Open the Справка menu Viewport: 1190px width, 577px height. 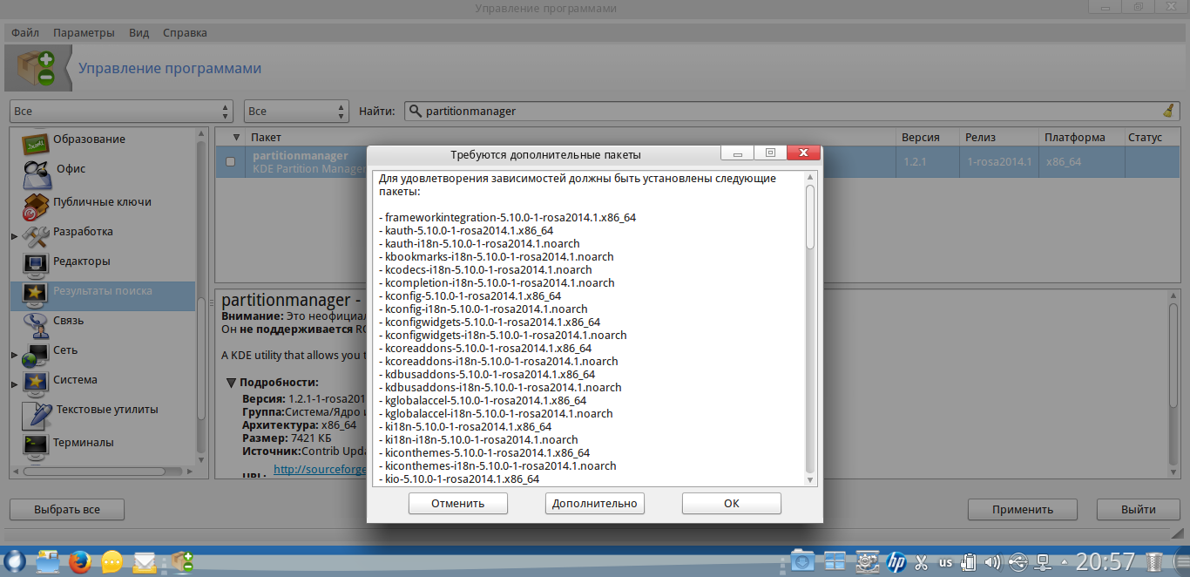[x=185, y=32]
